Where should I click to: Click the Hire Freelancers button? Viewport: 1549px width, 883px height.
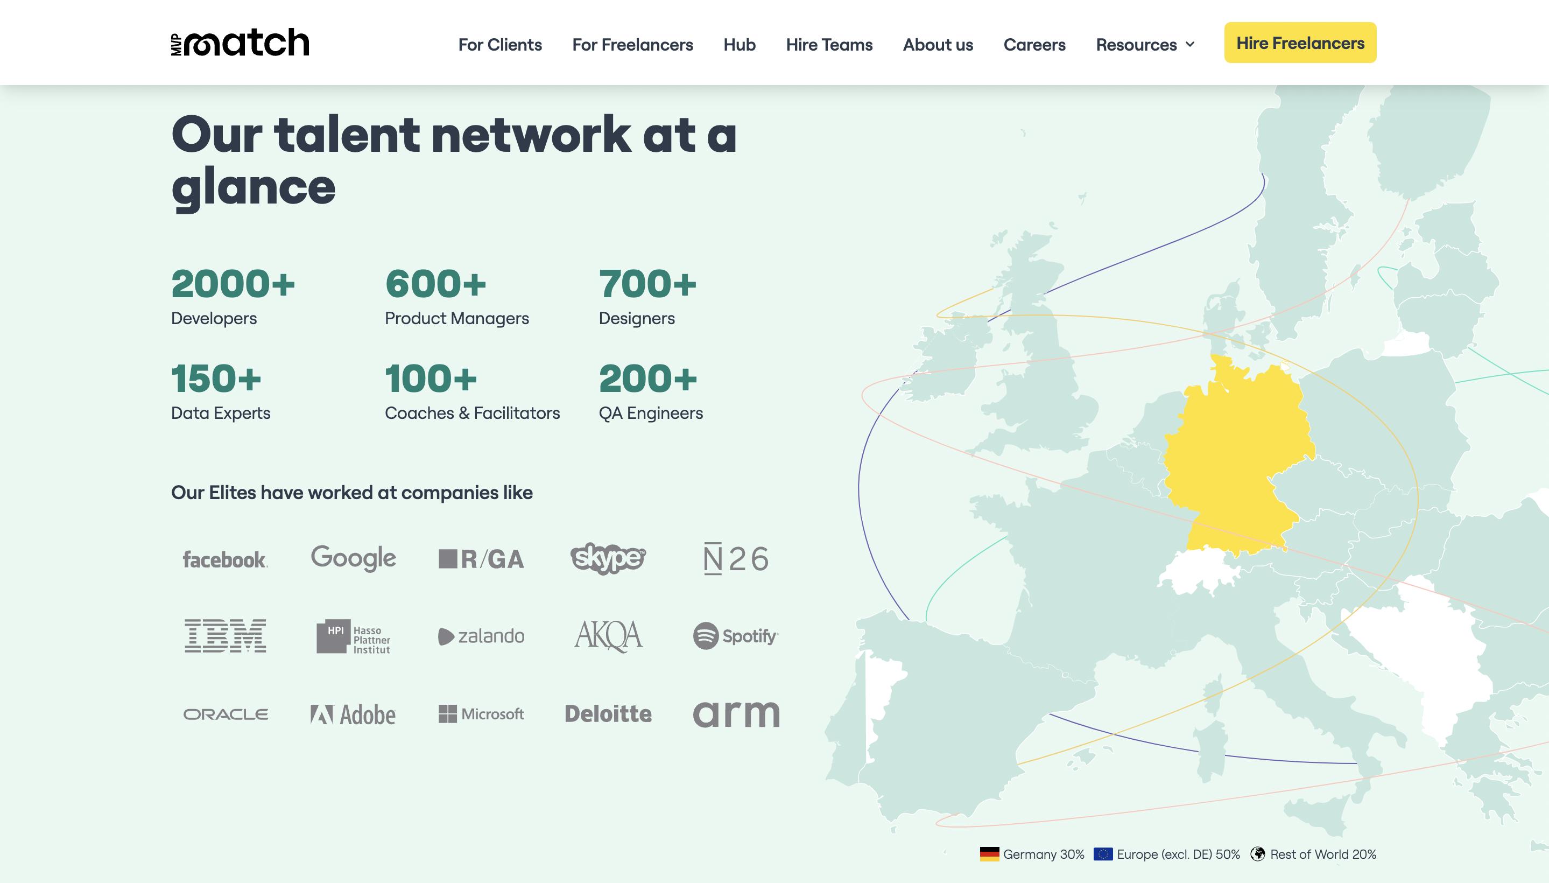point(1300,43)
